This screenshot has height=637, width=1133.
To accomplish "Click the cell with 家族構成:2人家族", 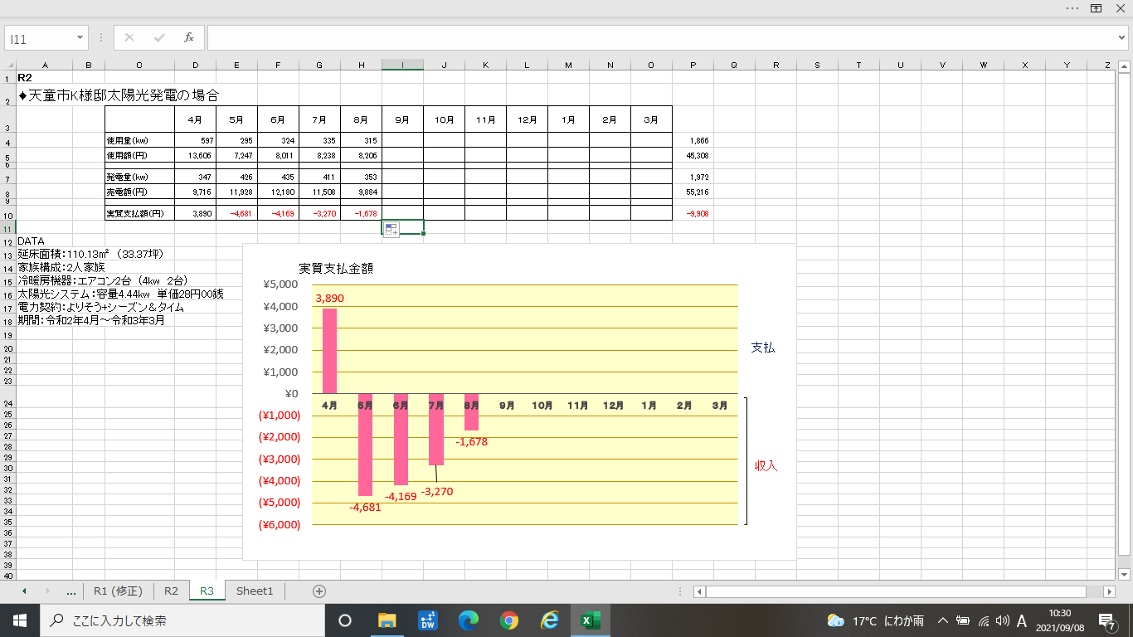I will click(61, 267).
